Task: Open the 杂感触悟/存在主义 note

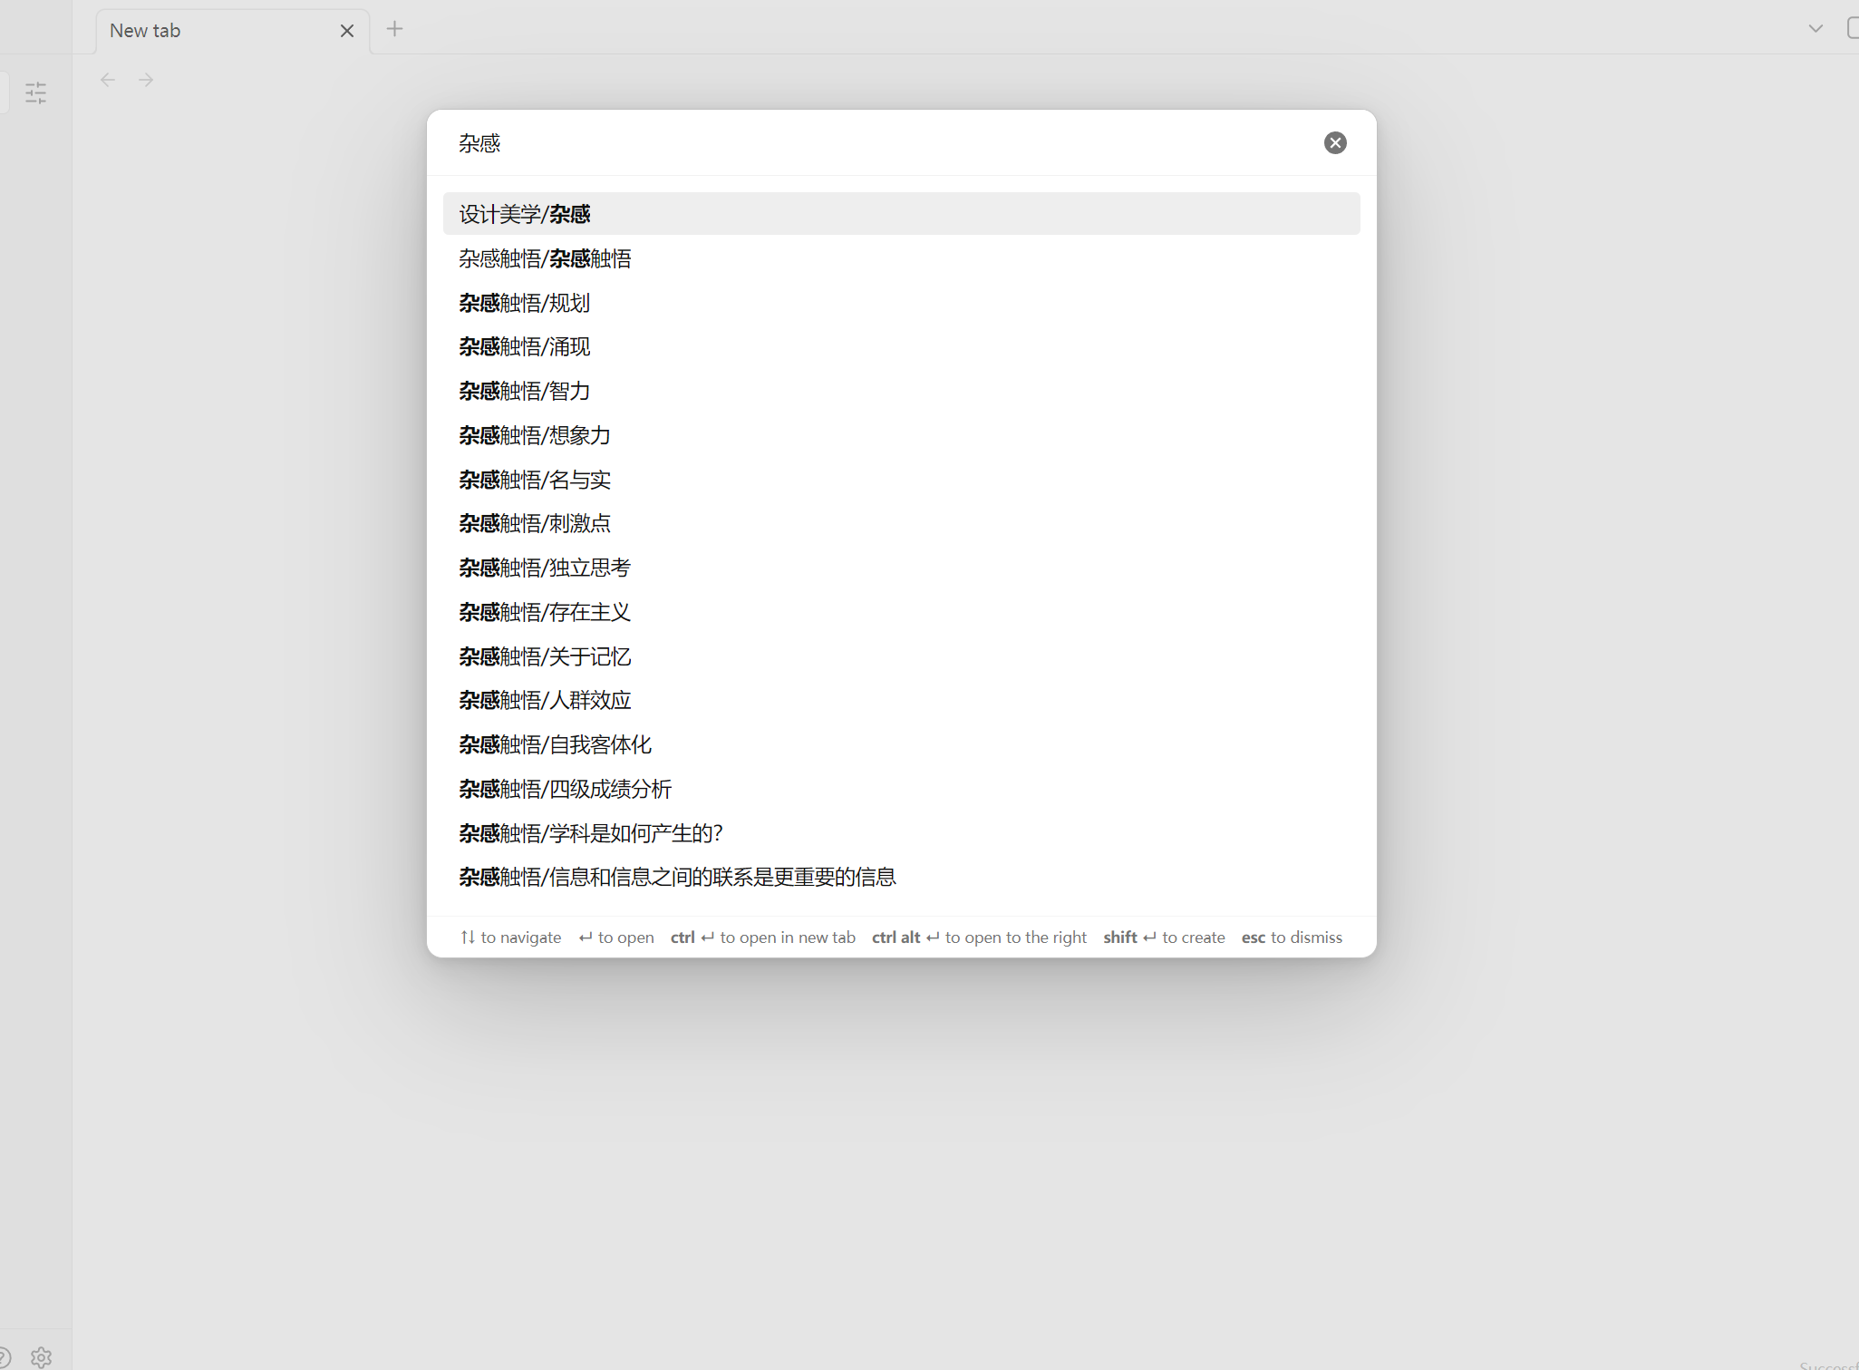Action: (x=545, y=612)
